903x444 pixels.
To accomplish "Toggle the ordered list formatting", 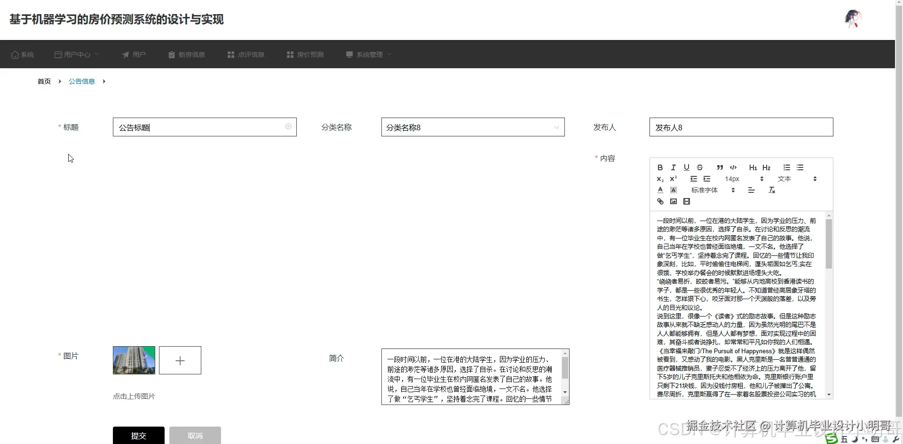I will tap(786, 167).
